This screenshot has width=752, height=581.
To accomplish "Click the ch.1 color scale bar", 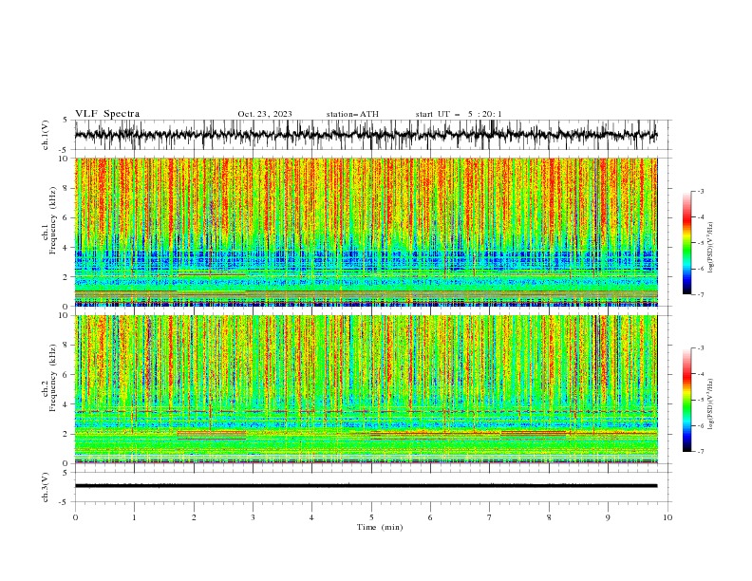I will coord(686,243).
